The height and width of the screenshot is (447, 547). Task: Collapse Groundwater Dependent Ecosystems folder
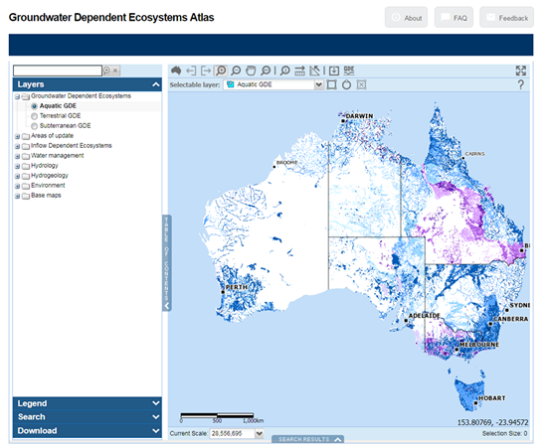coord(17,97)
